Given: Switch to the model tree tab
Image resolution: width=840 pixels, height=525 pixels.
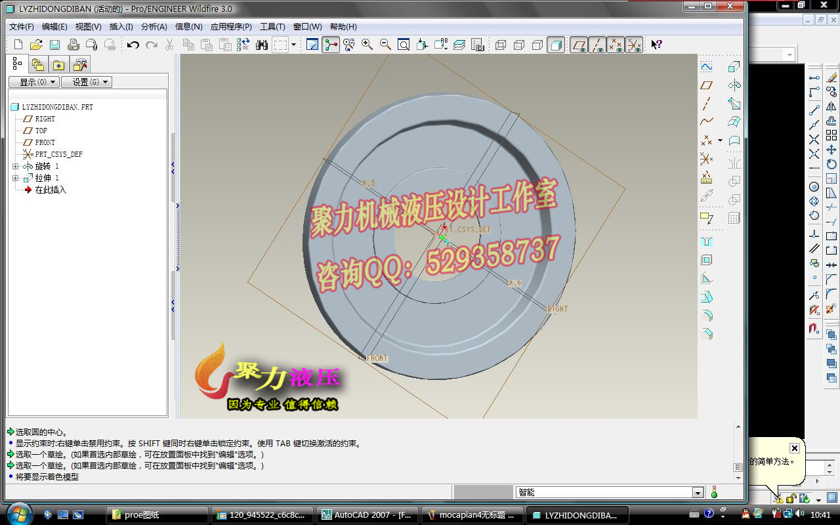Looking at the screenshot, I should pyautogui.click(x=18, y=64).
